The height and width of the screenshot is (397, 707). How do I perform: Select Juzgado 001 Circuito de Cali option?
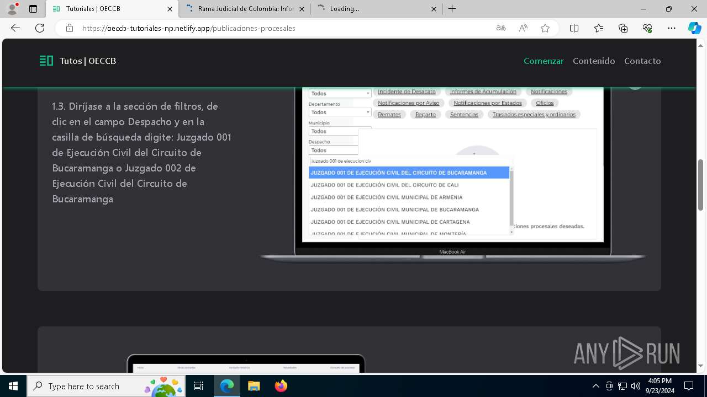point(409,185)
